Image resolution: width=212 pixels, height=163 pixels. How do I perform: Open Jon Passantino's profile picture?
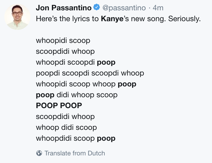coord(17,17)
